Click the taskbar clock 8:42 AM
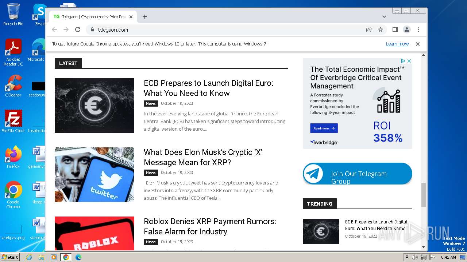 tap(448, 257)
